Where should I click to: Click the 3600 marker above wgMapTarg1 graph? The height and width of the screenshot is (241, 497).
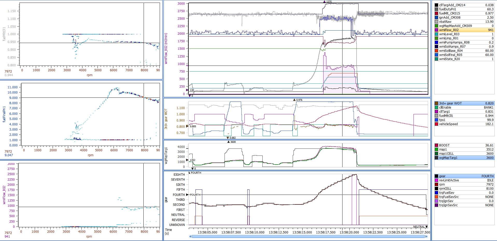pos(228,142)
